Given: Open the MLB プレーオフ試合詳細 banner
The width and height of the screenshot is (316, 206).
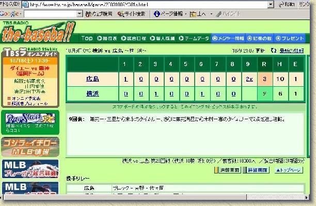Looking at the screenshot, I should tap(30, 169).
